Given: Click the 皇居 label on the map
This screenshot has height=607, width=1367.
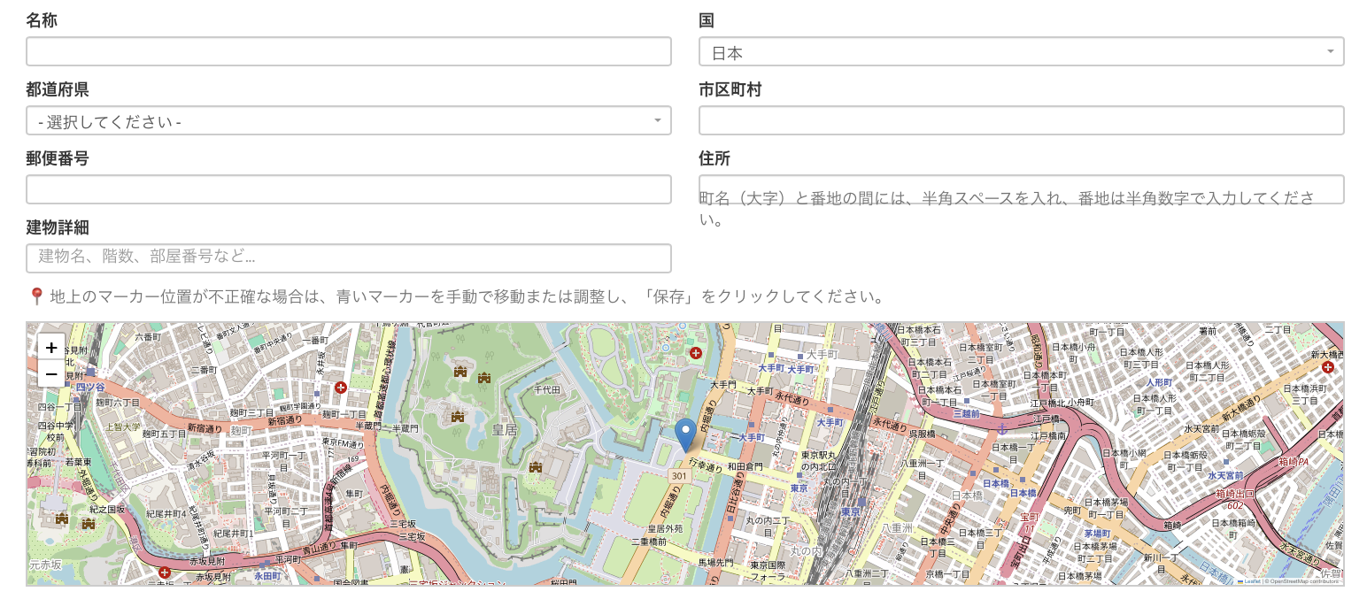Looking at the screenshot, I should tap(504, 430).
